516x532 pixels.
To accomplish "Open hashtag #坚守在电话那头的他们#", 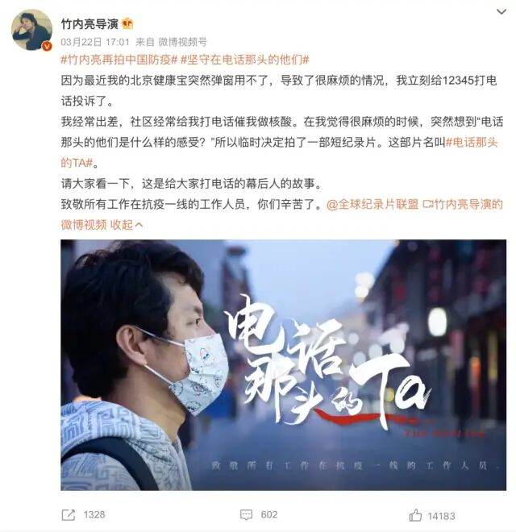I will pos(245,60).
